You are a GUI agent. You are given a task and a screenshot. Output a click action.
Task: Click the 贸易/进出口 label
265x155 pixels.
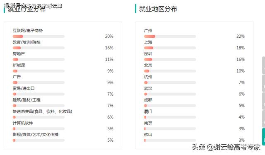pos(24,88)
